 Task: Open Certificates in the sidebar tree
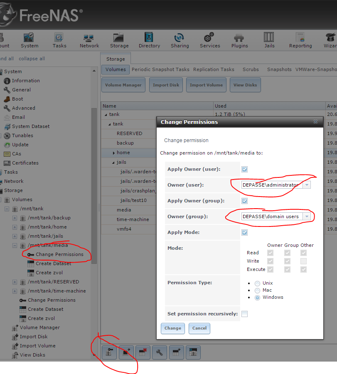click(25, 163)
